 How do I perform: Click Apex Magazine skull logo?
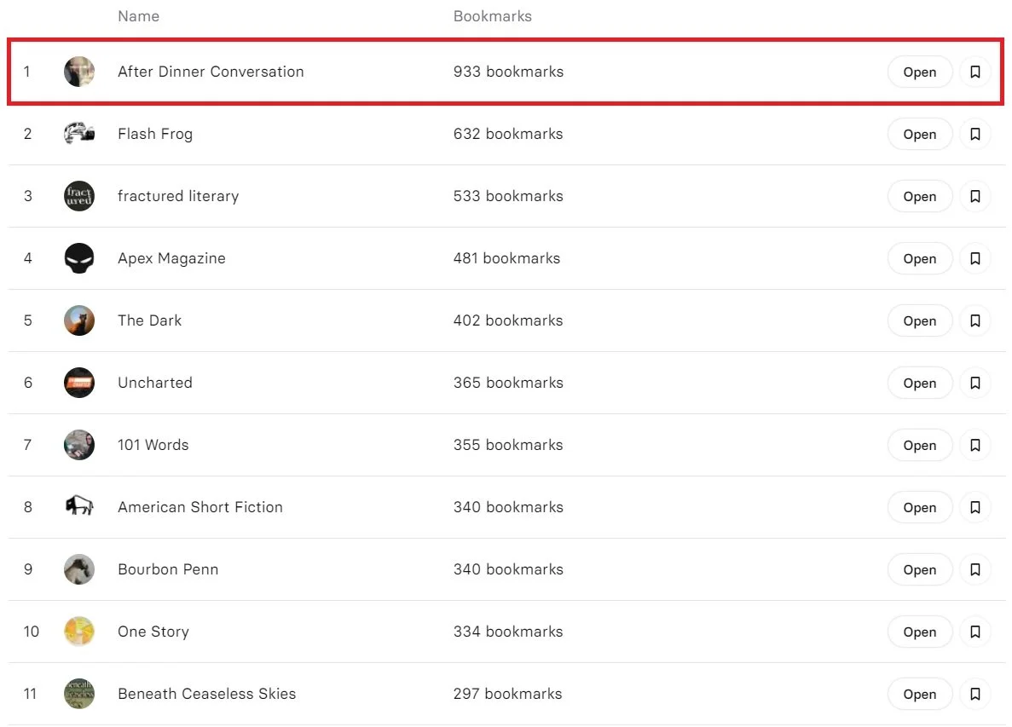click(x=79, y=258)
